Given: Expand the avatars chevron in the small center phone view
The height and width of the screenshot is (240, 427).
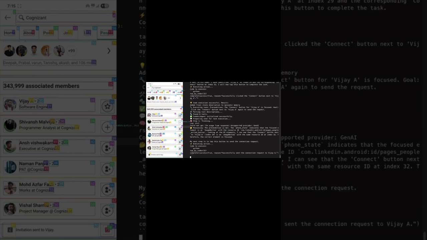Looking at the screenshot, I should click(x=180, y=98).
